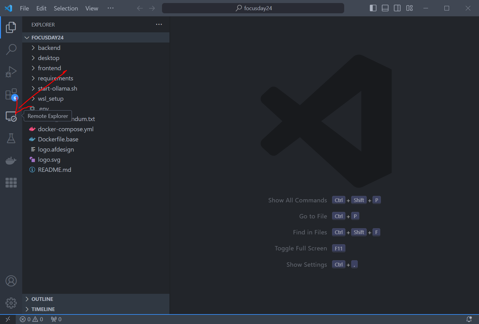The width and height of the screenshot is (479, 324).
Task: Open the Selection menu
Action: pyautogui.click(x=66, y=8)
